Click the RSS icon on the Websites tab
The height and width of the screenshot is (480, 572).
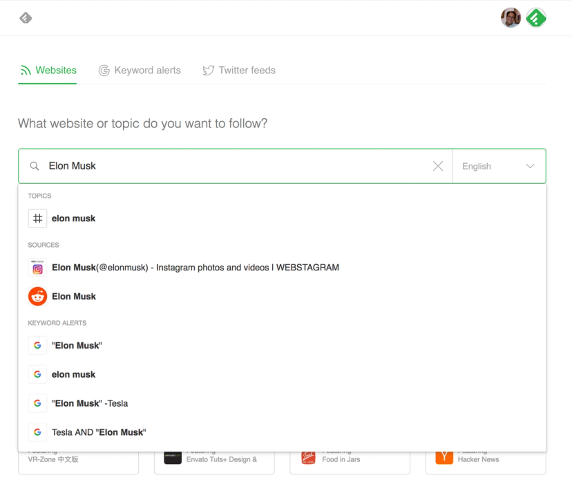25,70
